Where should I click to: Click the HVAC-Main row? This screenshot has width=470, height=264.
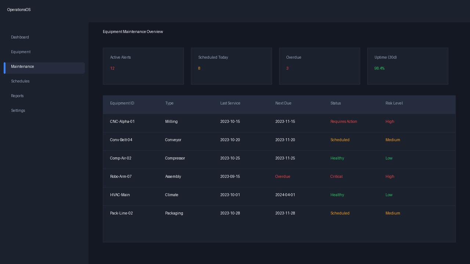point(220,195)
